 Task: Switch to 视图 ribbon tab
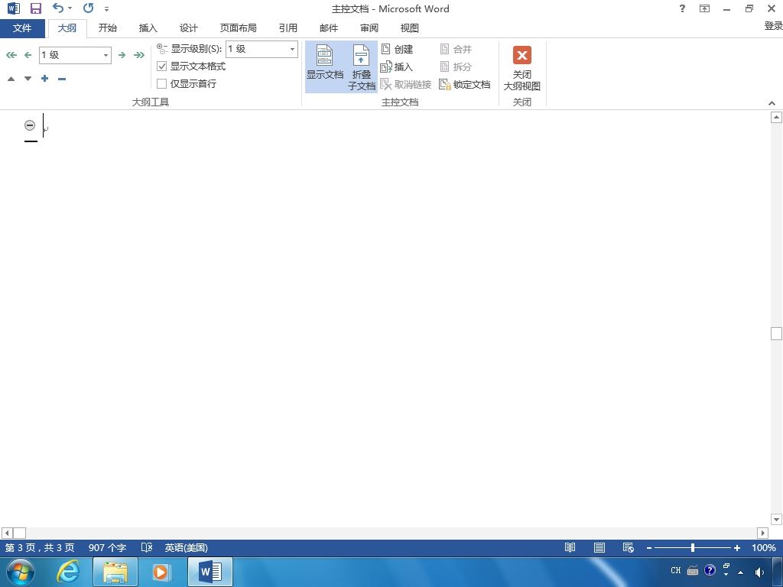tap(410, 28)
